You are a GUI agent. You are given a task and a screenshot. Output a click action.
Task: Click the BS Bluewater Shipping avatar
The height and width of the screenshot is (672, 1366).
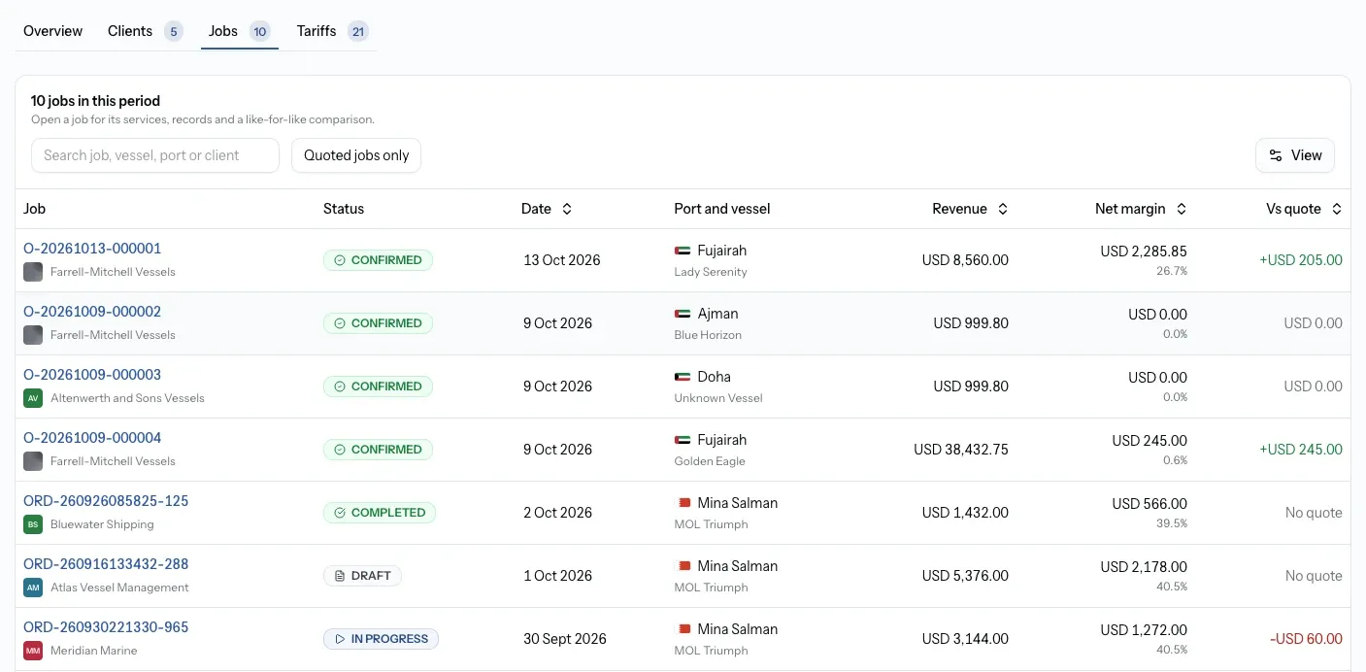33,524
